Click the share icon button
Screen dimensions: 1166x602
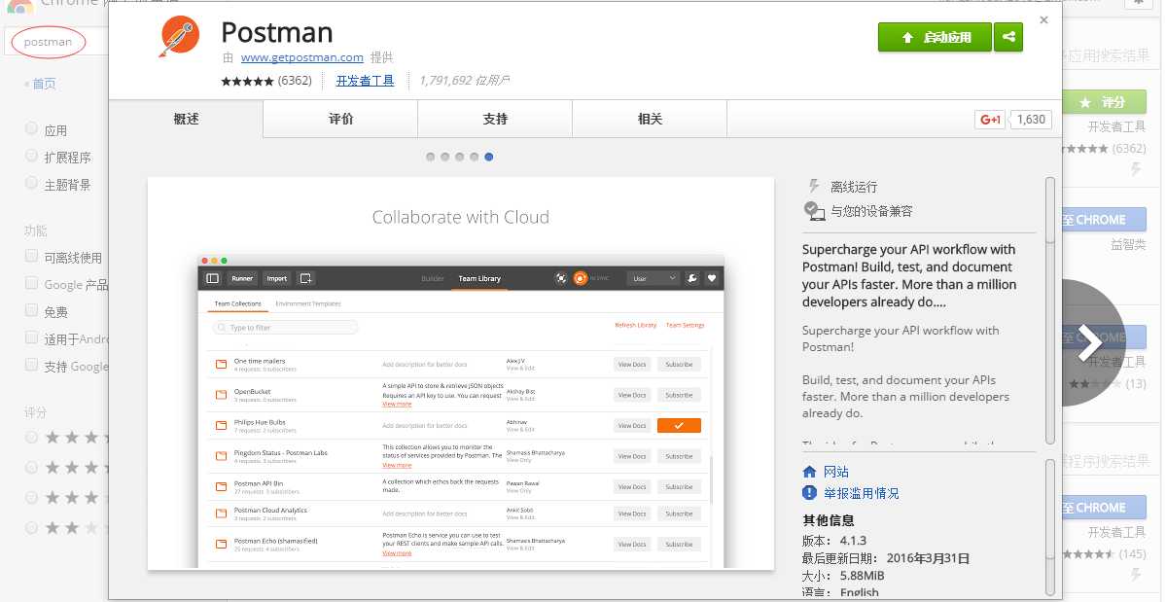tap(1008, 37)
